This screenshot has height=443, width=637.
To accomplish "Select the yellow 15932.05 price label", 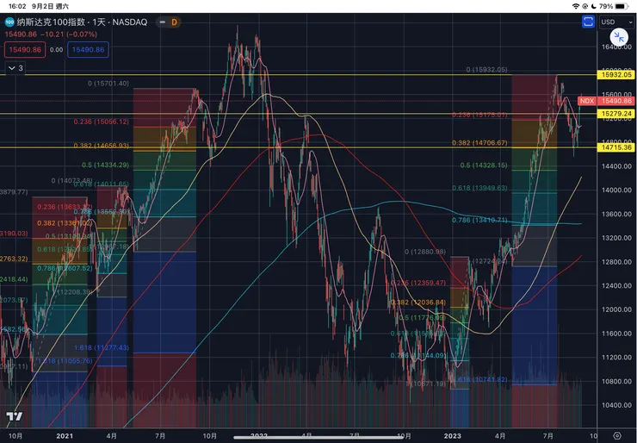I will coord(616,75).
